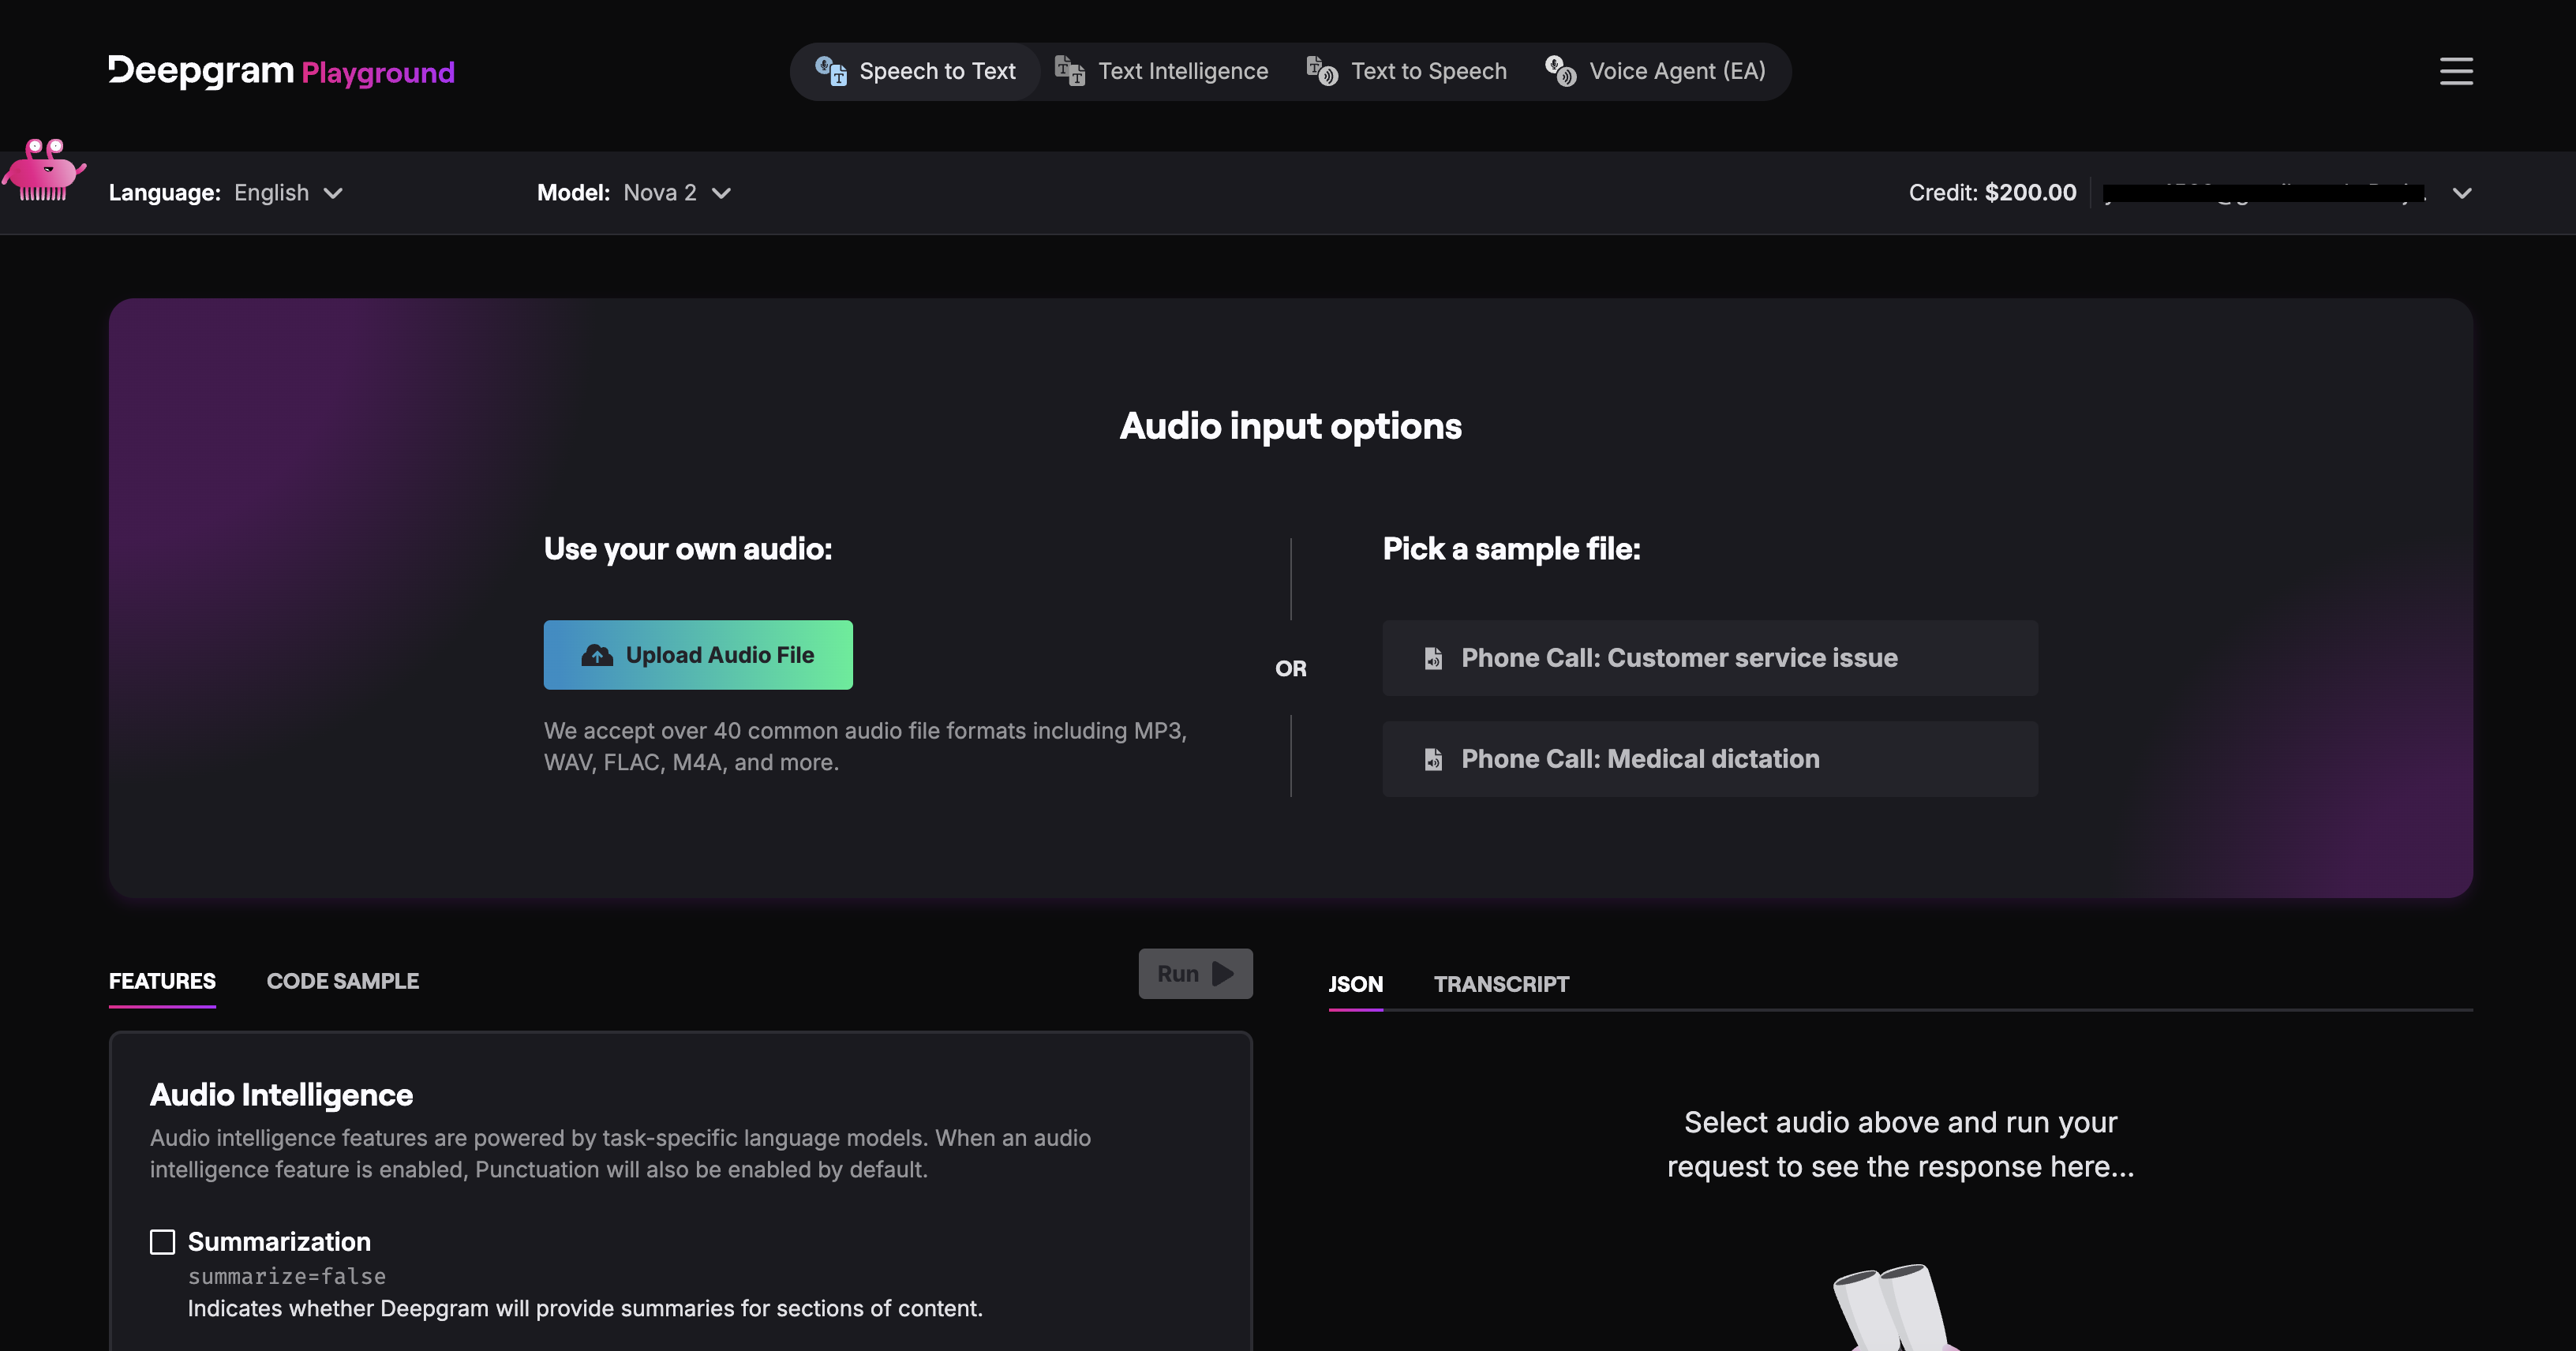This screenshot has width=2576, height=1351.
Task: Click the Use your own audio heading
Action: [688, 549]
